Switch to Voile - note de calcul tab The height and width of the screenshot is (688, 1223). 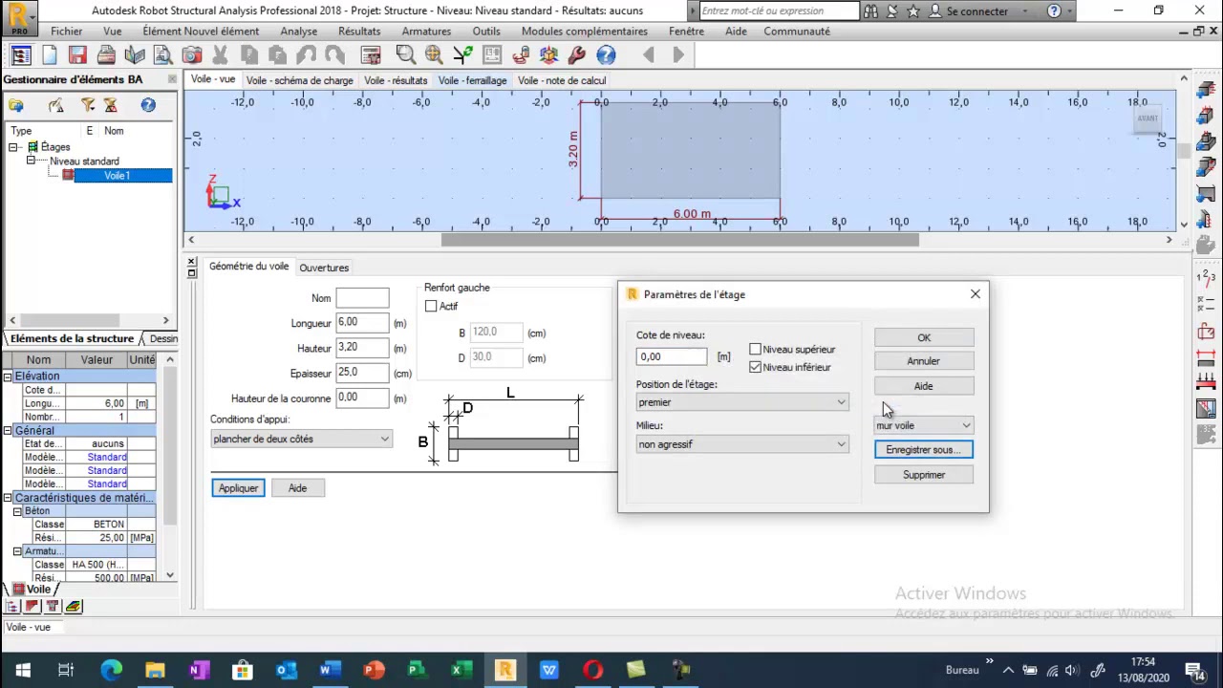[562, 80]
